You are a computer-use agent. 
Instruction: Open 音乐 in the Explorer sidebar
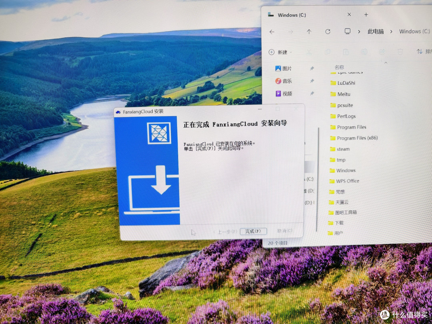tap(283, 81)
